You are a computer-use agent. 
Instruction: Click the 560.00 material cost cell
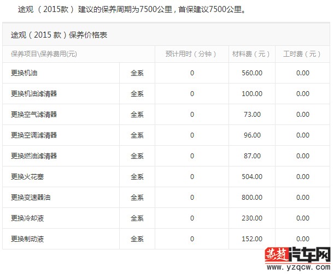coord(252,73)
